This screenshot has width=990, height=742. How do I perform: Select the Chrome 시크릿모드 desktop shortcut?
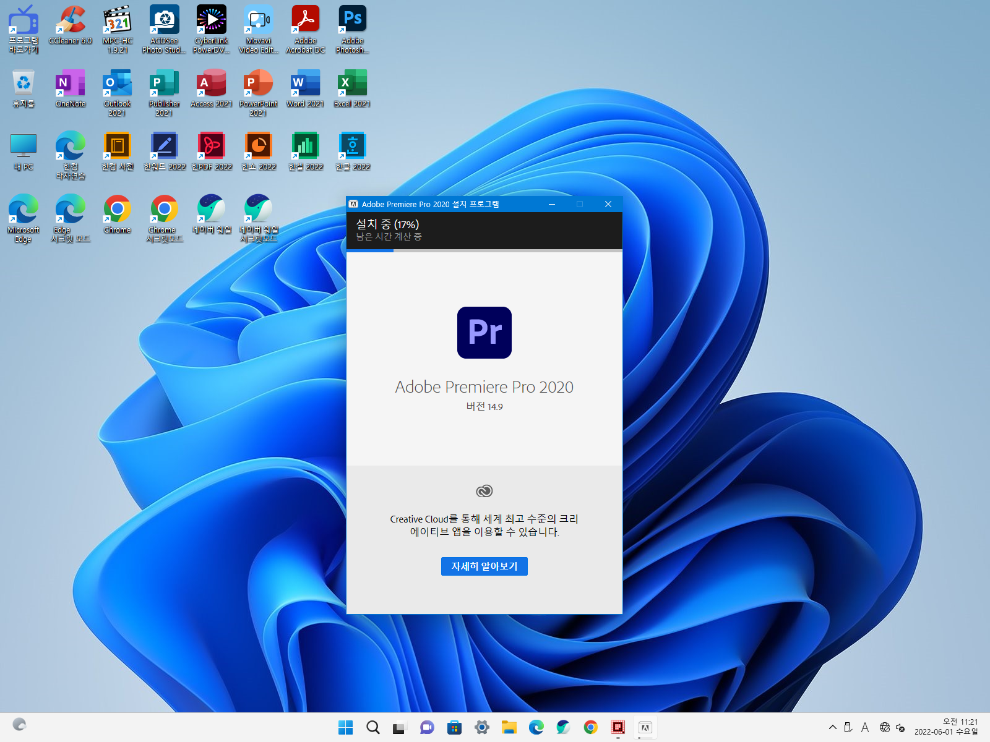(x=165, y=218)
